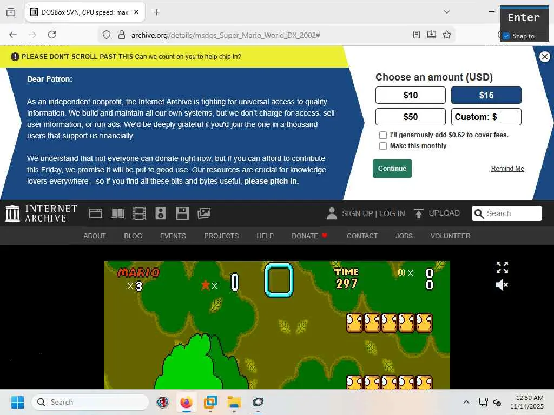The width and height of the screenshot is (554, 415).
Task: Go forward in browser history
Action: (x=32, y=35)
